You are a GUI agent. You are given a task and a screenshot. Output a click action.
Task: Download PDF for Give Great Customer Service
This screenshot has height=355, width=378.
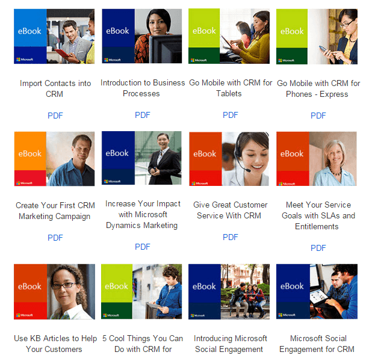(230, 238)
